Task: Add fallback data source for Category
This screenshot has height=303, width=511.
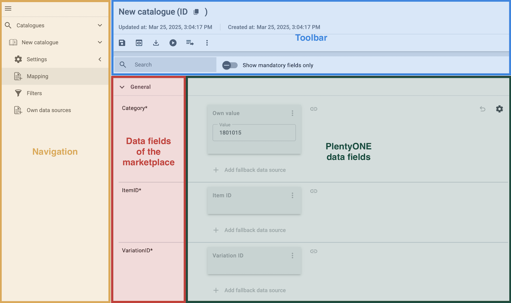Action: 250,170
